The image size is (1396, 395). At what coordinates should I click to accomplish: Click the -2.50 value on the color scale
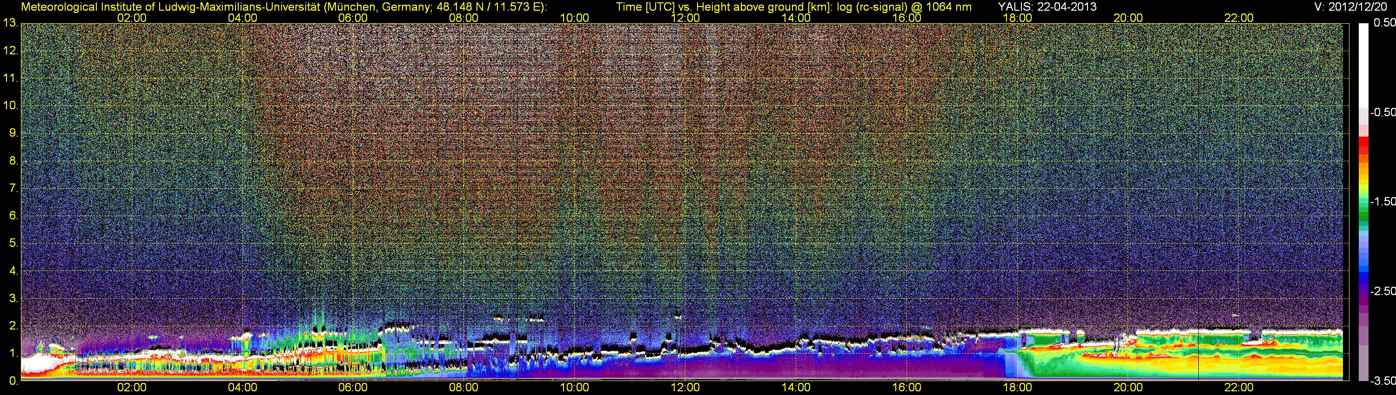pos(1383,291)
